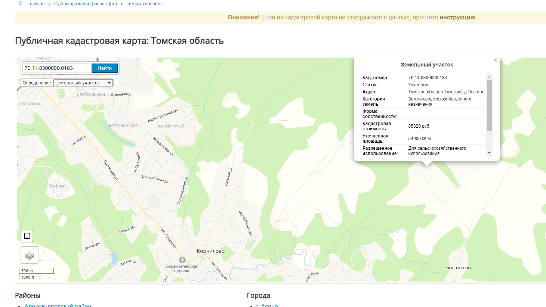546x307 pixels.
Task: Open Публичная кадастровая карта breadcrumb
Action: [85, 4]
